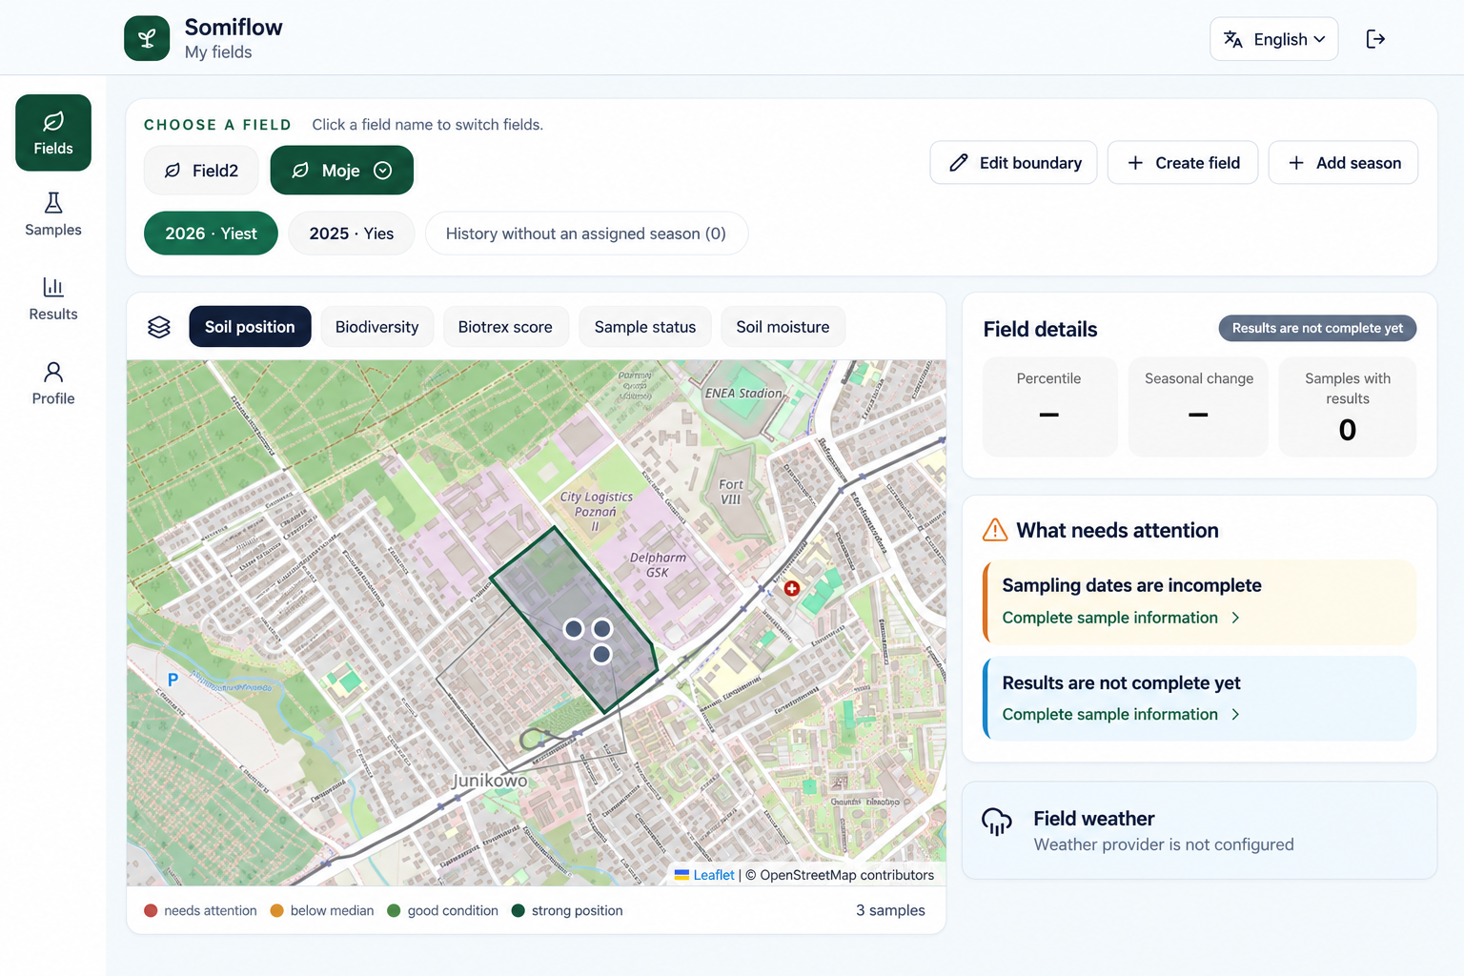
Task: Click the Somiflow sprout logo icon
Action: [x=147, y=38]
